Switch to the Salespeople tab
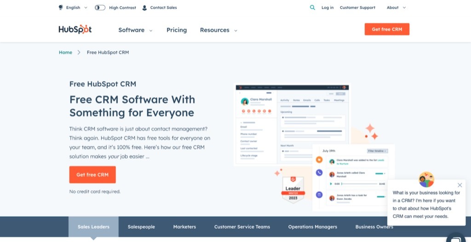The image size is (471, 242). (141, 227)
